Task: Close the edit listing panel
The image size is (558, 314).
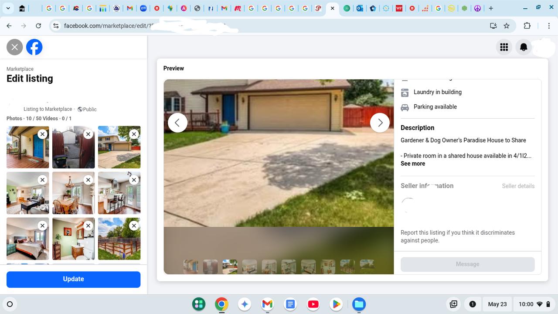Action: pyautogui.click(x=15, y=47)
